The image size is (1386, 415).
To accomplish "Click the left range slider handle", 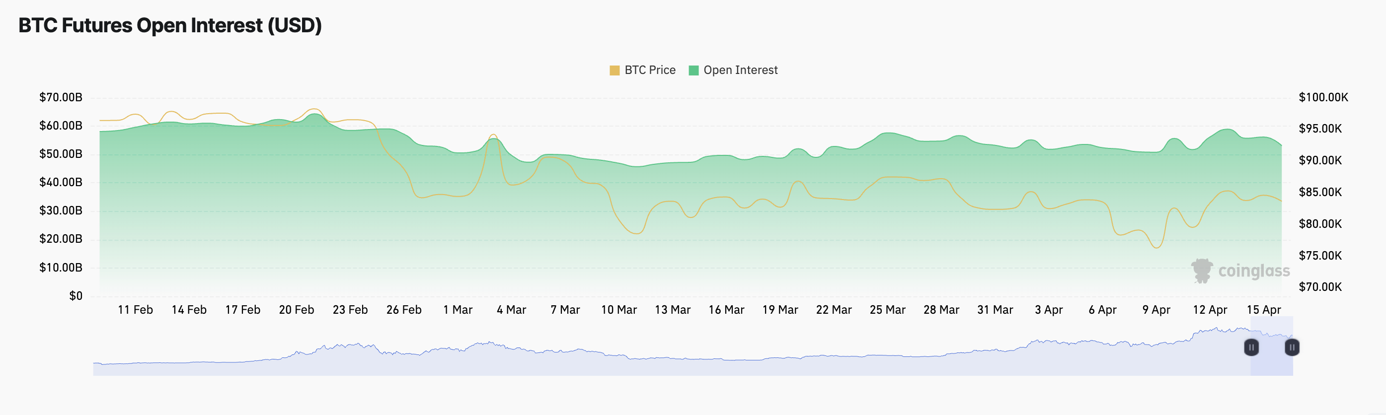I will (1251, 347).
